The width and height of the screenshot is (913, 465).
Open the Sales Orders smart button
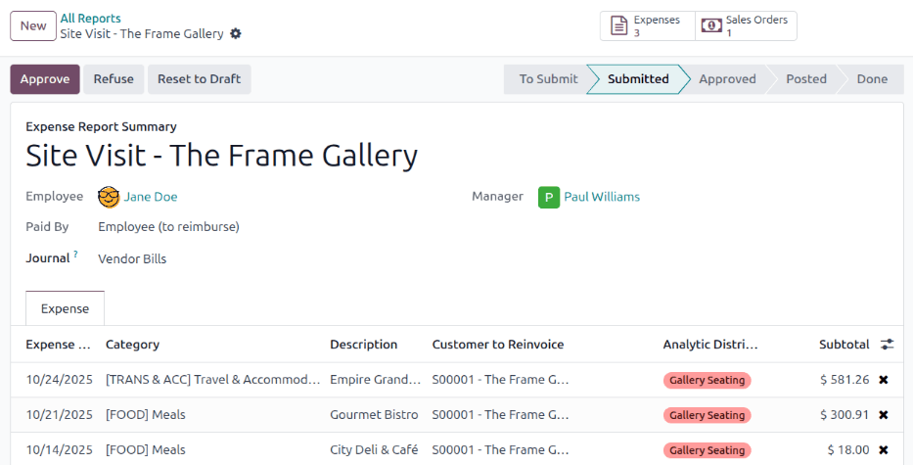(746, 25)
